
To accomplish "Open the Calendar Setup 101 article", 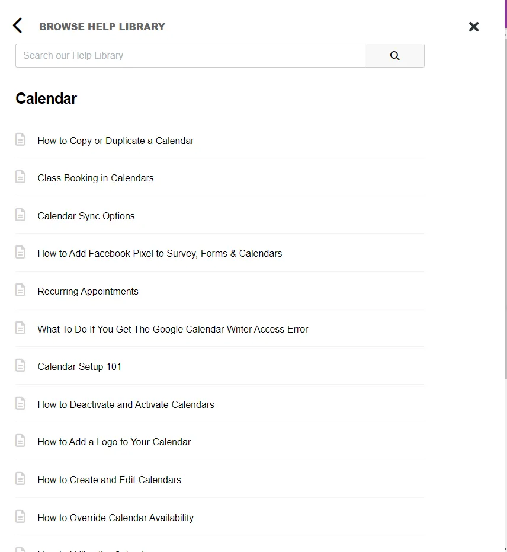I will click(x=79, y=366).
